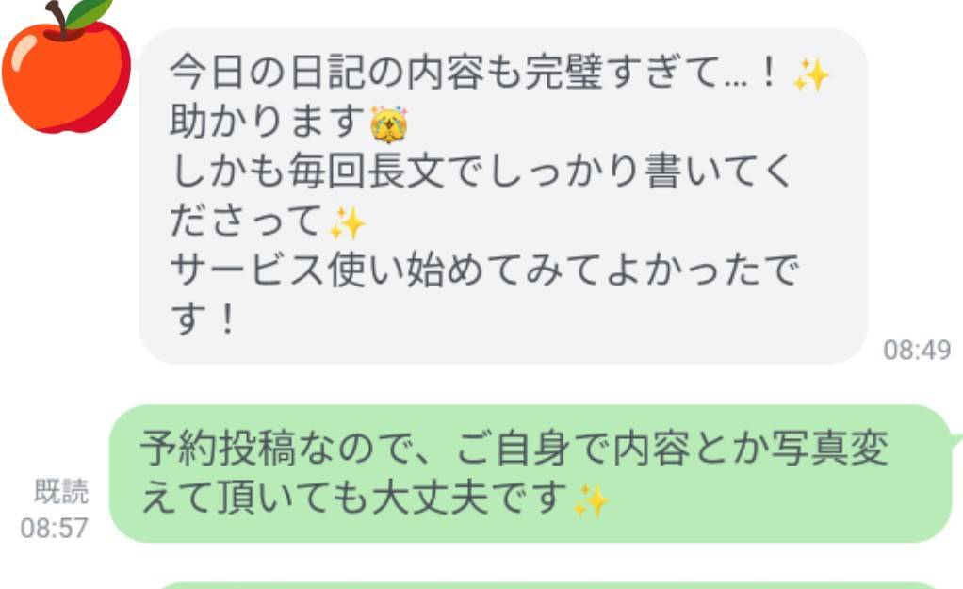Tap the partially visible green bubble at bottom
The image size is (963, 589).
pyautogui.click(x=547, y=584)
